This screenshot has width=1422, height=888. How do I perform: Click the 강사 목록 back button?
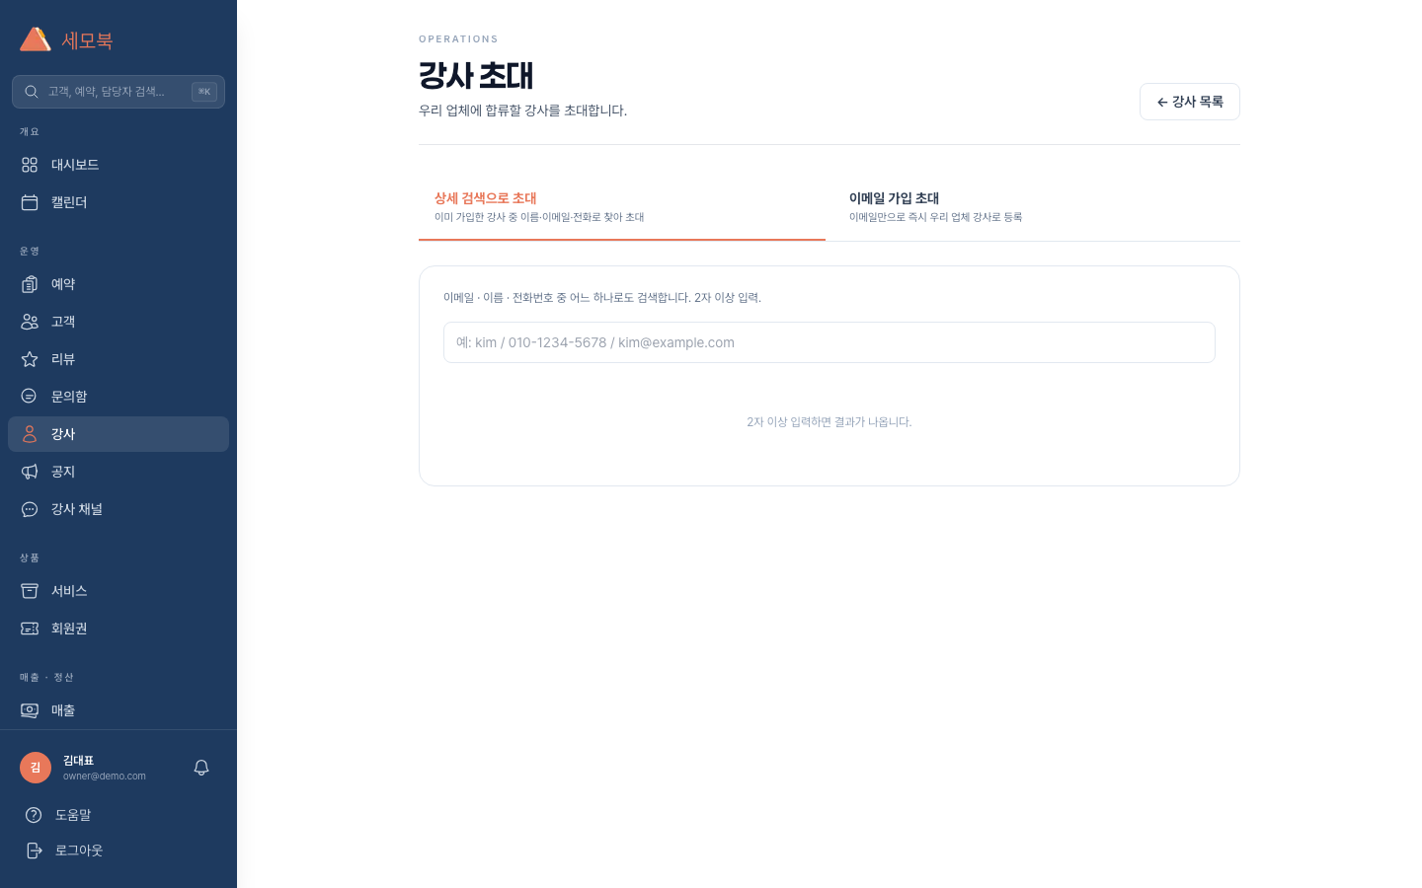1189,102
